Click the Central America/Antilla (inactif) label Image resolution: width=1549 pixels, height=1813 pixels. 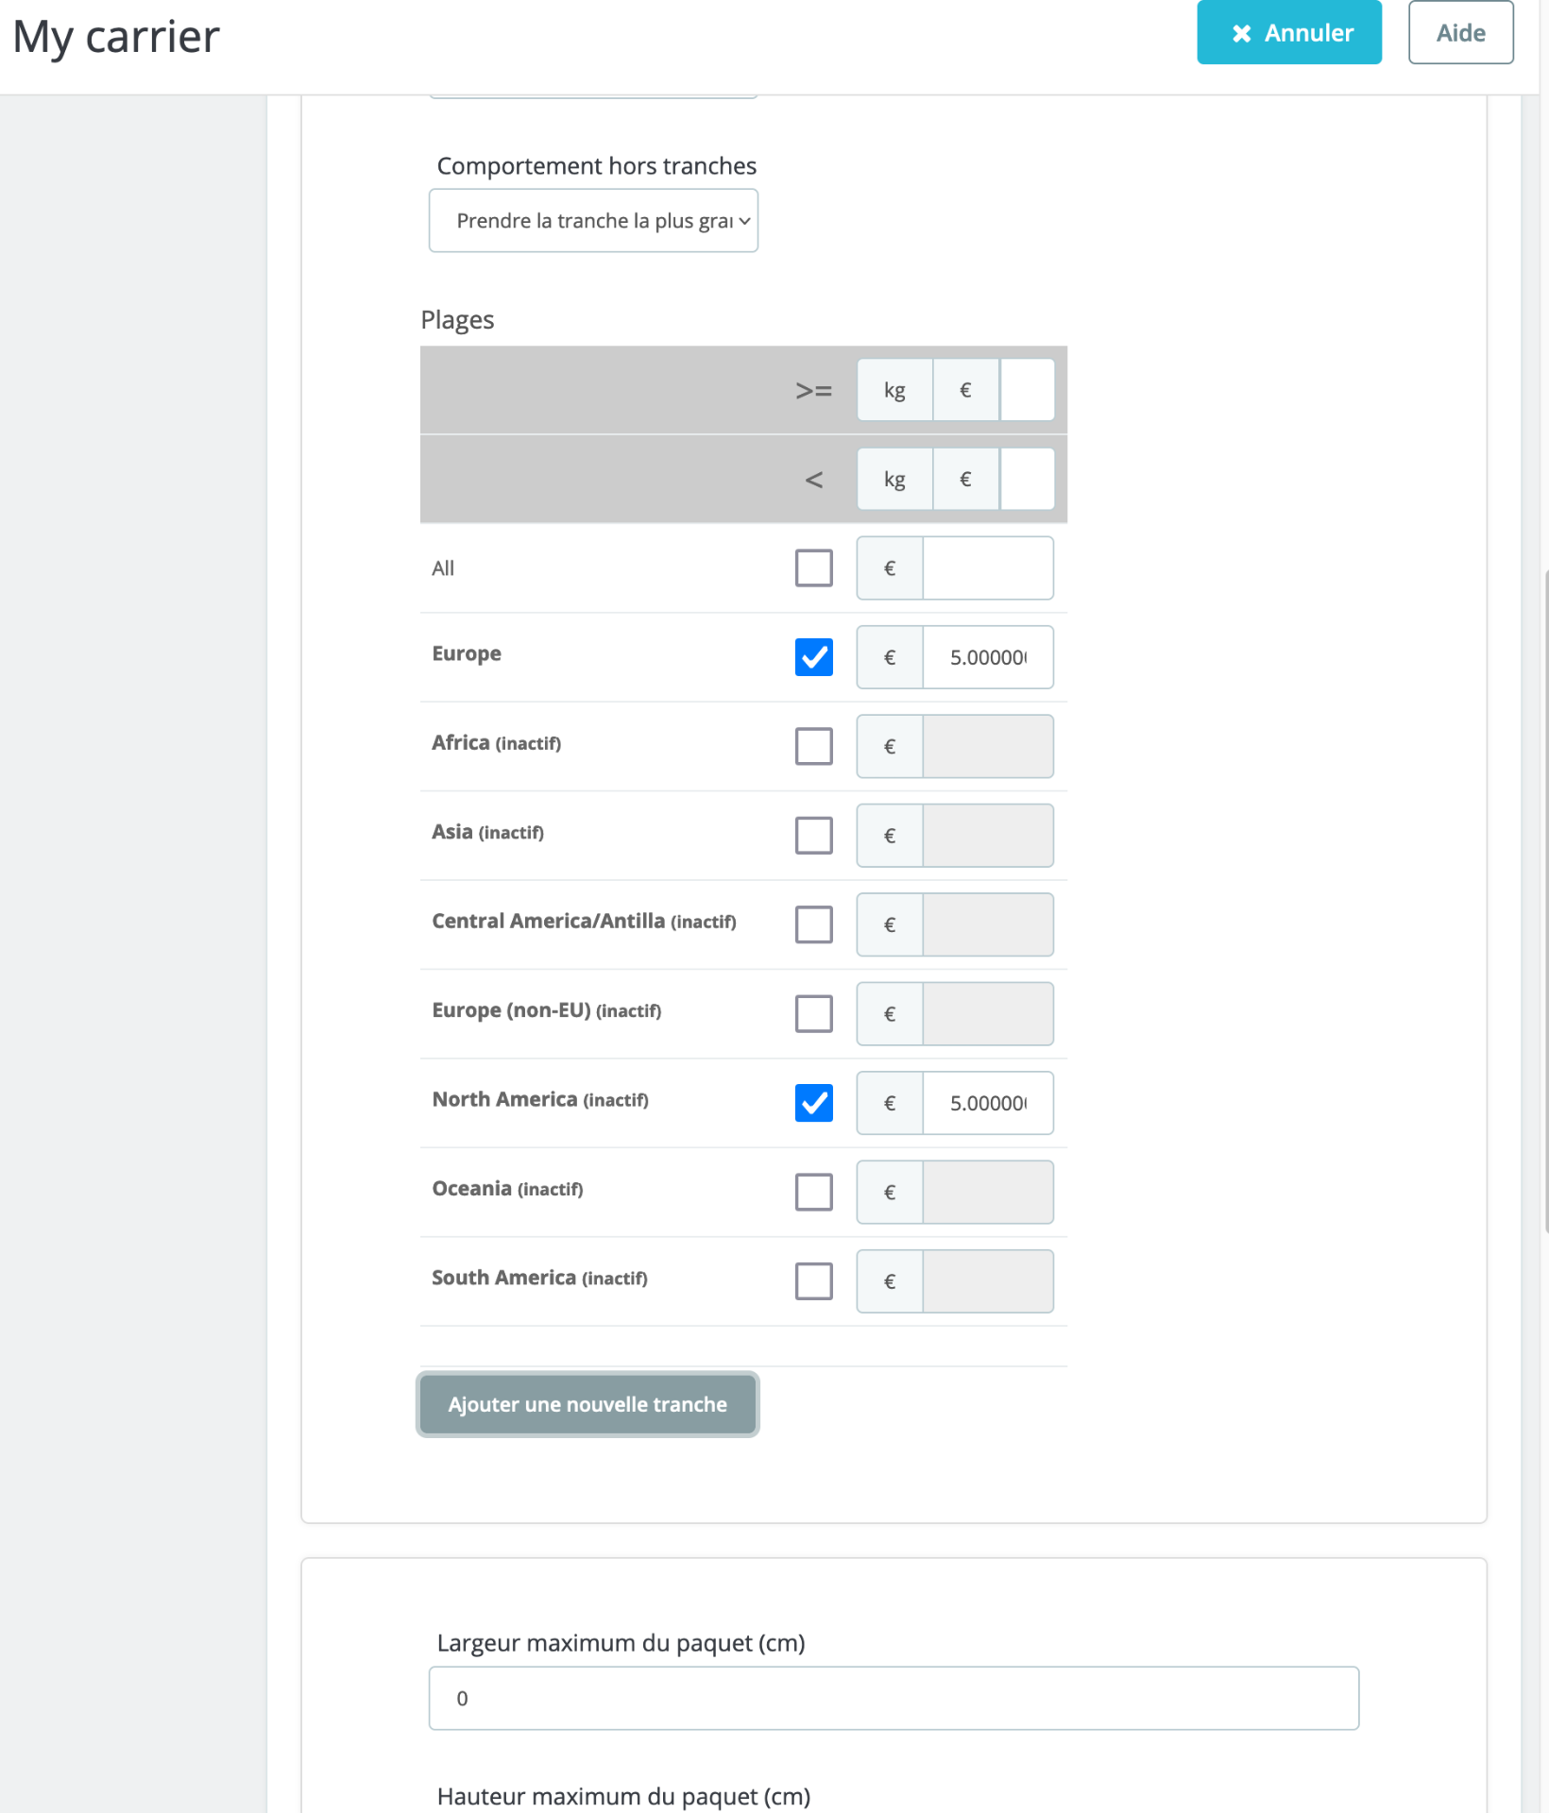[584, 921]
